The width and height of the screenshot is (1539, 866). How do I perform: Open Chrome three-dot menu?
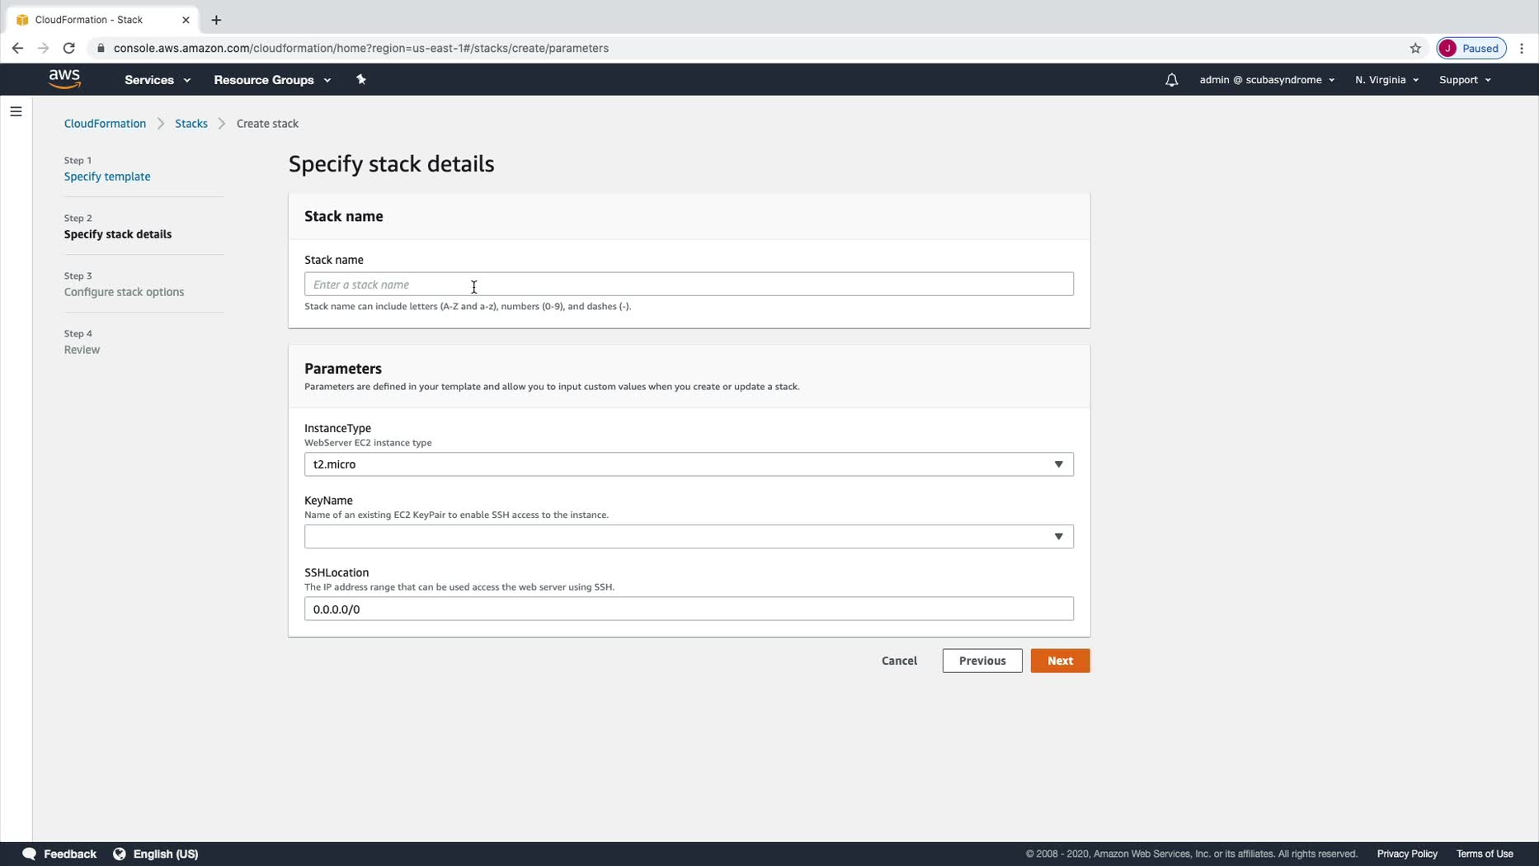1522,48
